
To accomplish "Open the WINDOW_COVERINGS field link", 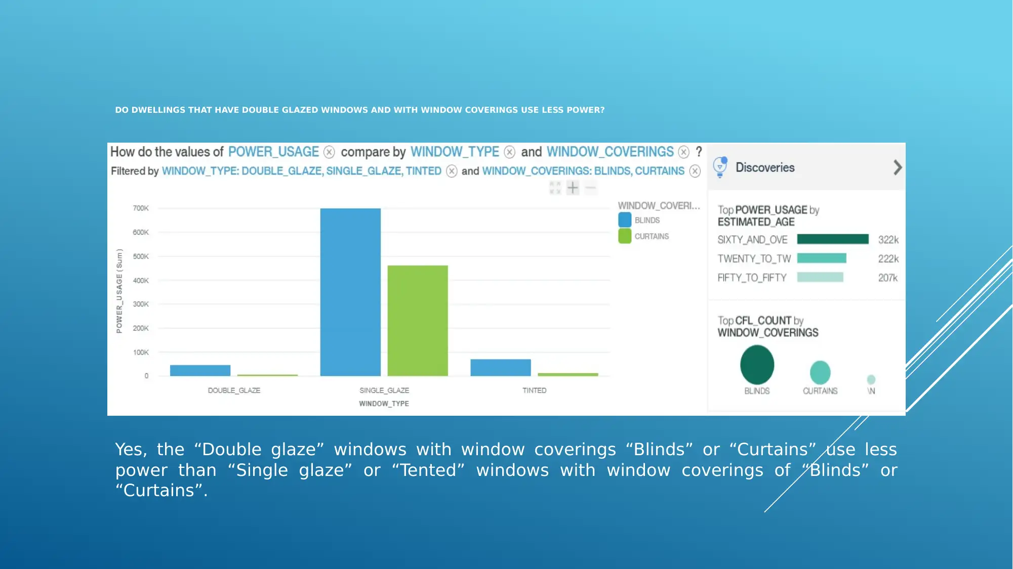I will click(610, 152).
